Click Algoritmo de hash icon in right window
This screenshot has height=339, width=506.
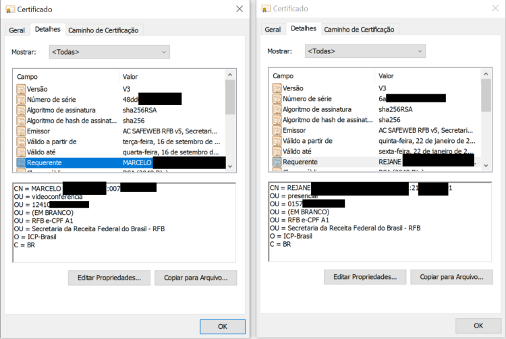(277, 120)
